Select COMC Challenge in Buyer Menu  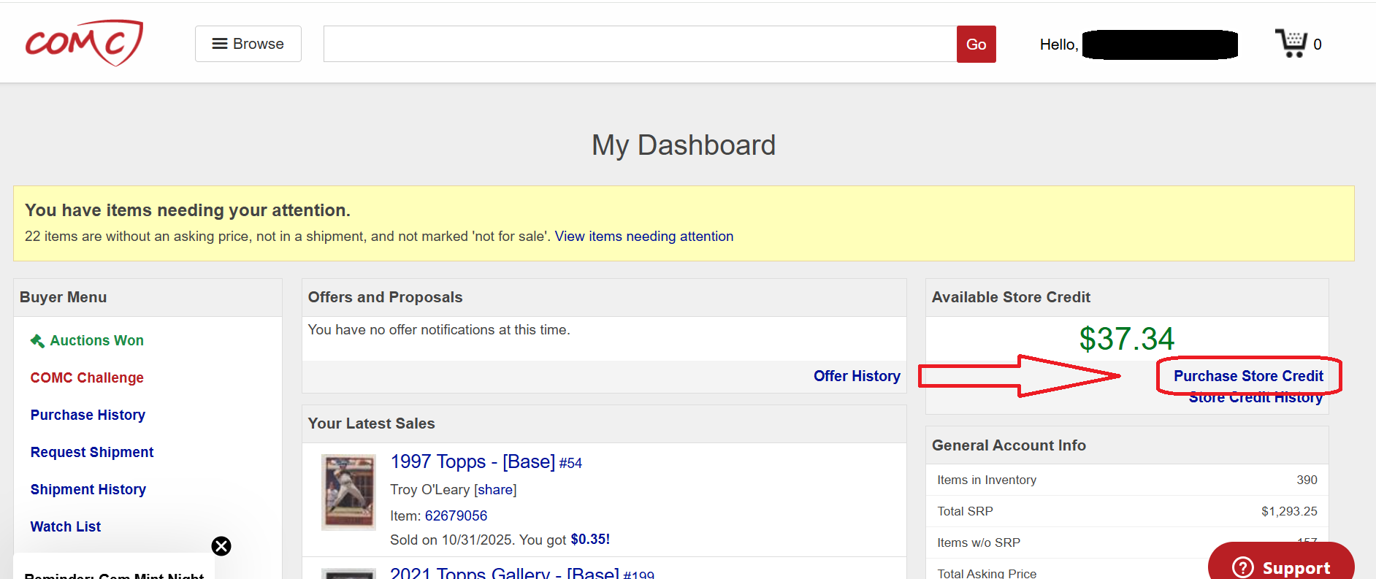pyautogui.click(x=87, y=378)
